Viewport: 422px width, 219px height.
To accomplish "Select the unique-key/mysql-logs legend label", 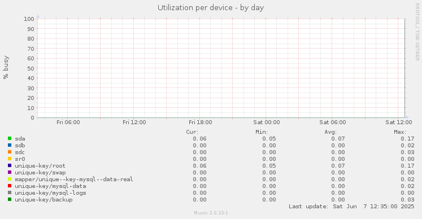I will pos(50,193).
